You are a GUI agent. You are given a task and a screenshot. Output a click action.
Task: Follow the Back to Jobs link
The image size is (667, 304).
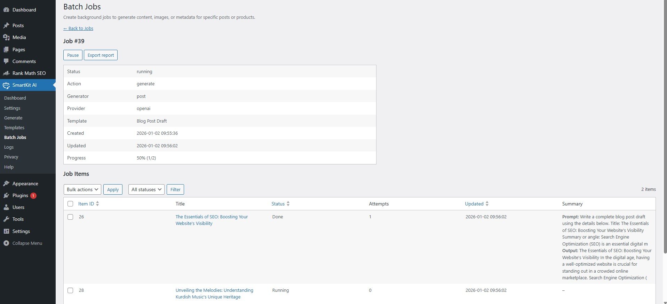(x=78, y=29)
